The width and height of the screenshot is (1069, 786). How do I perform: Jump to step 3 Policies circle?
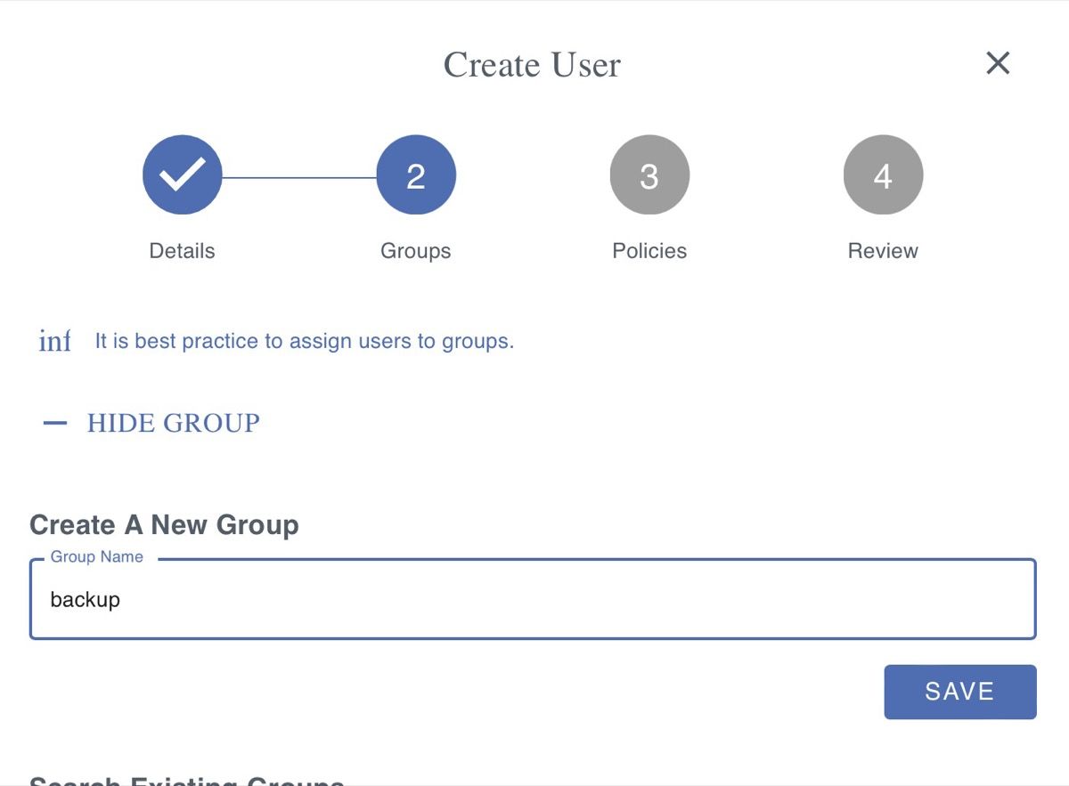point(649,174)
